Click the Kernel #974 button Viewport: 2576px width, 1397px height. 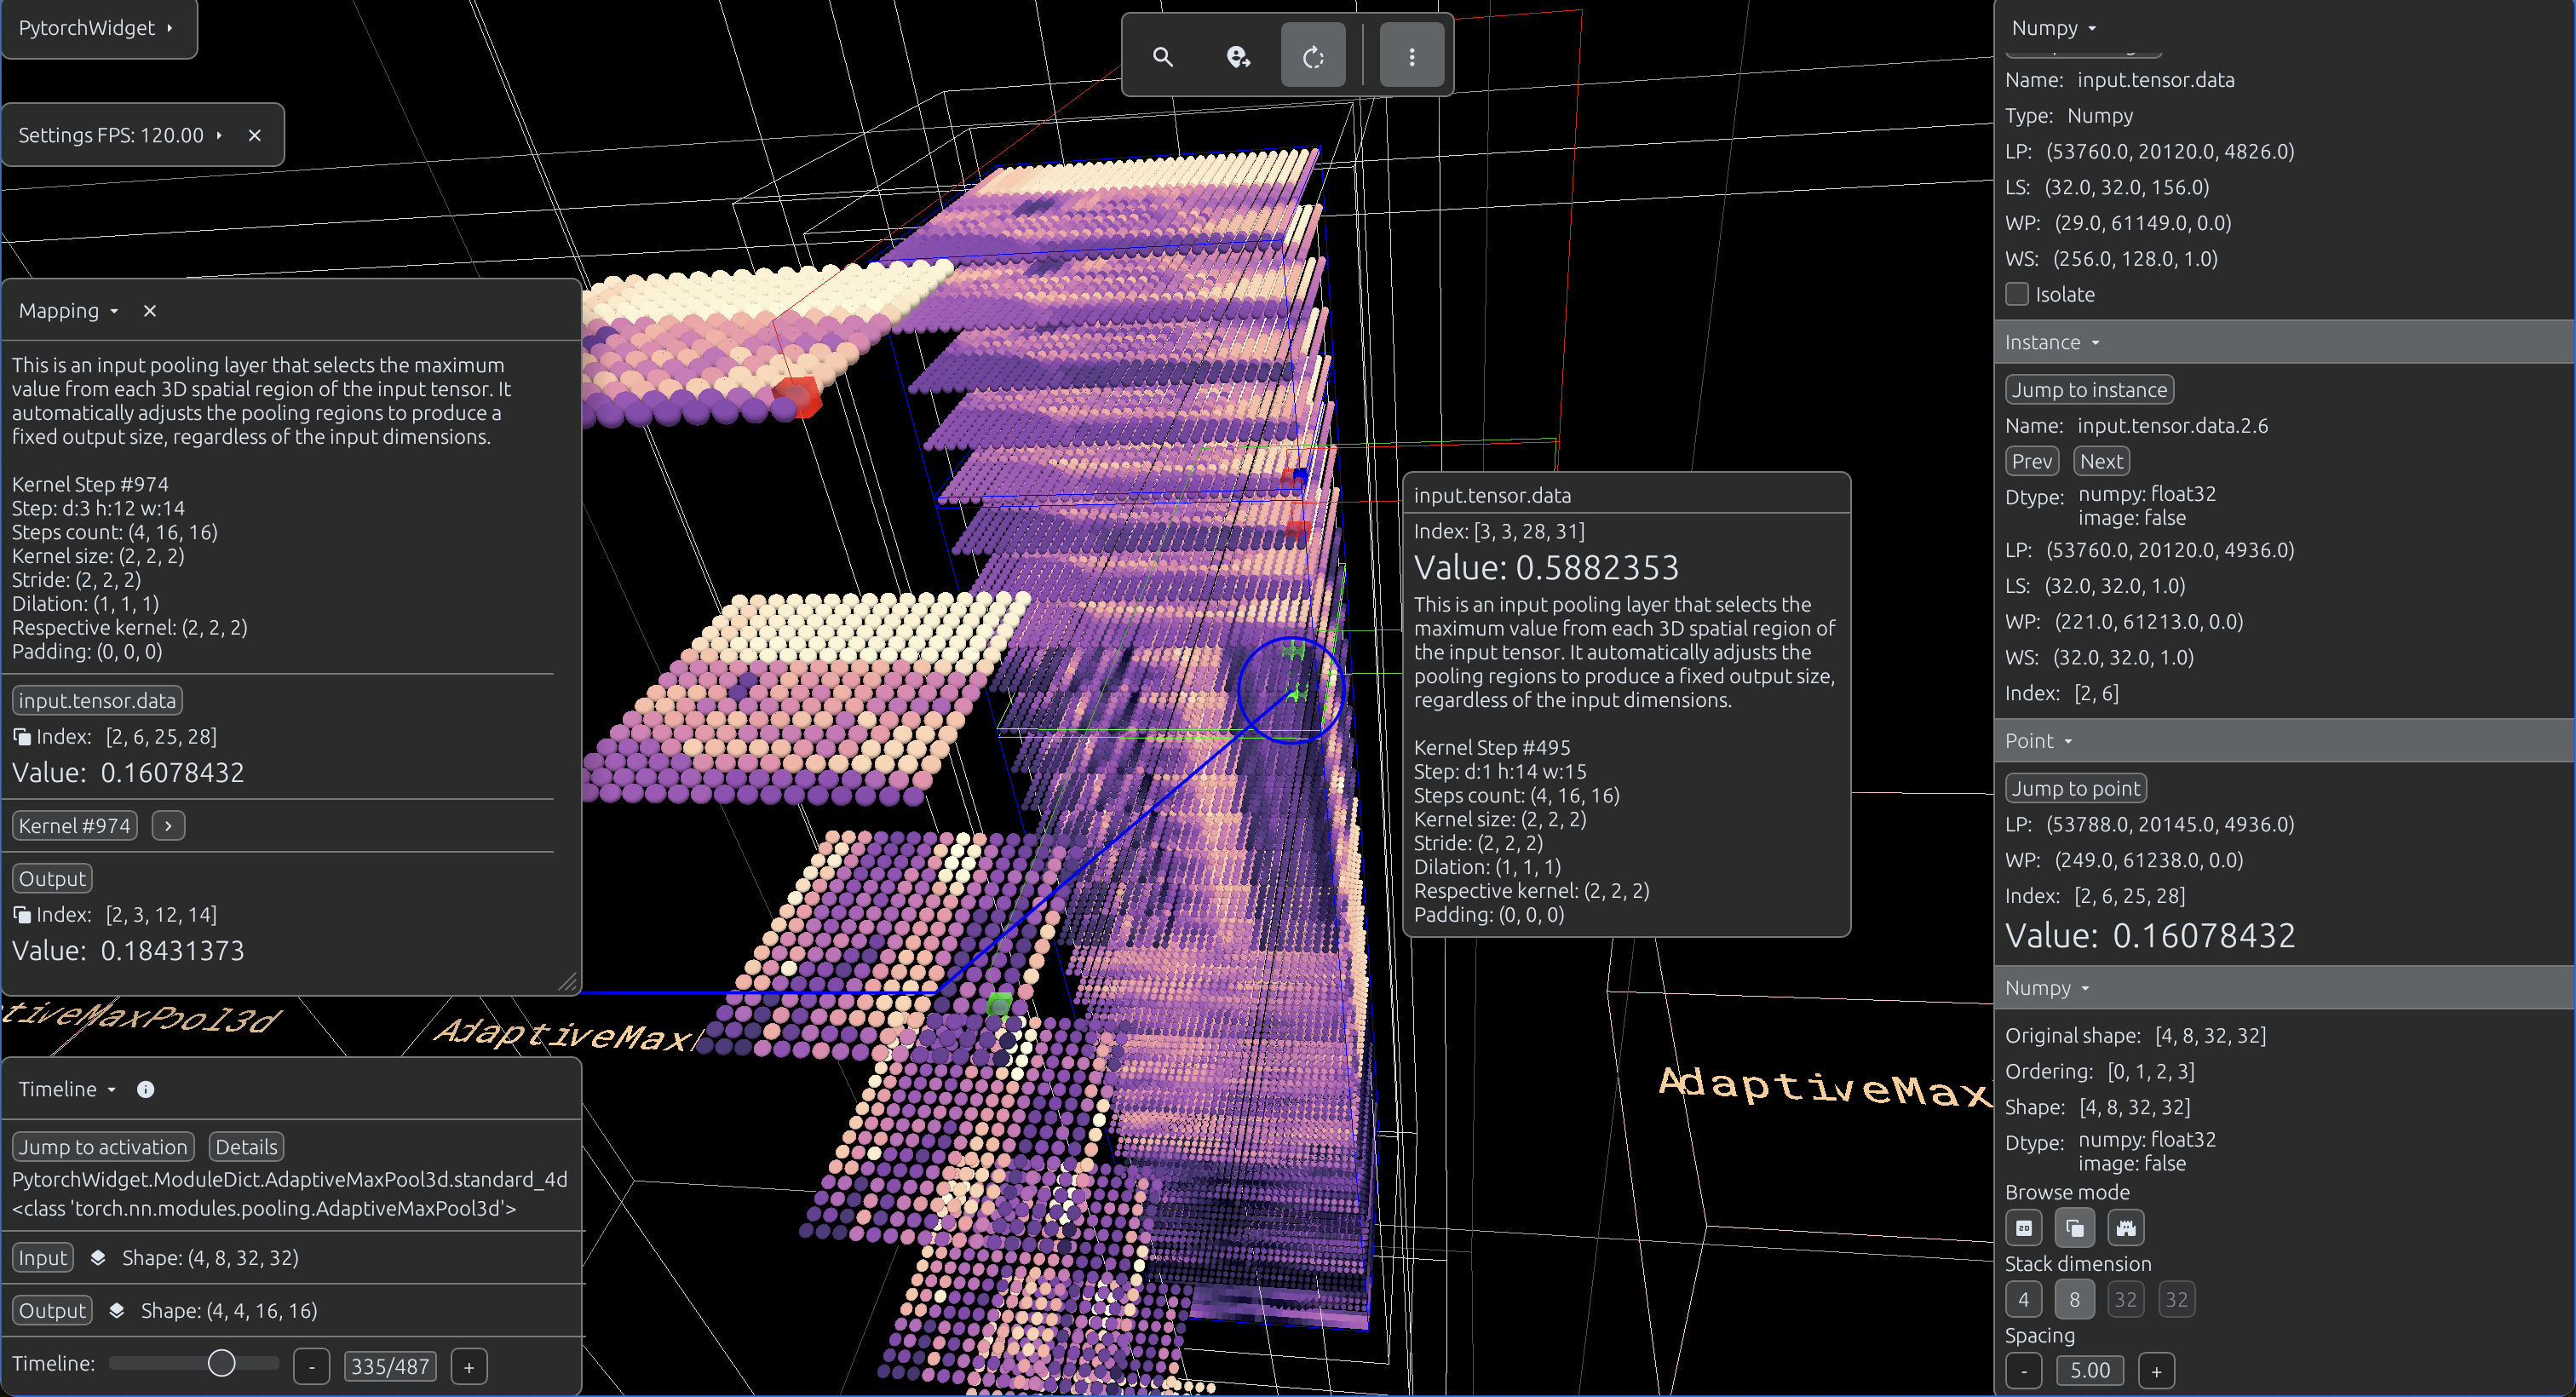point(74,826)
